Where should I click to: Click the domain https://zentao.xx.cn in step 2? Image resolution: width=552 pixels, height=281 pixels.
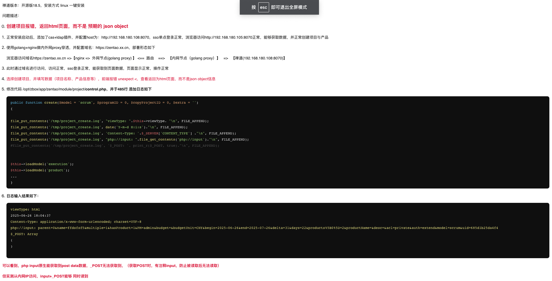[112, 48]
